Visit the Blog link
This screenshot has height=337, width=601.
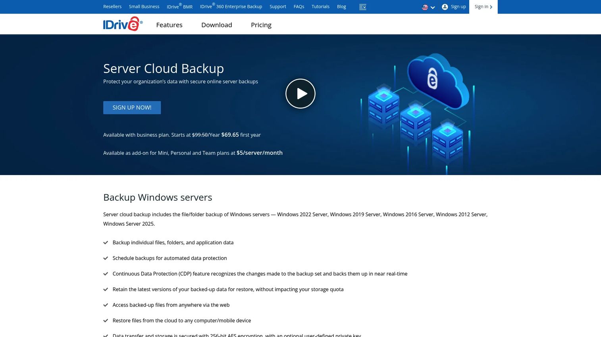click(341, 7)
